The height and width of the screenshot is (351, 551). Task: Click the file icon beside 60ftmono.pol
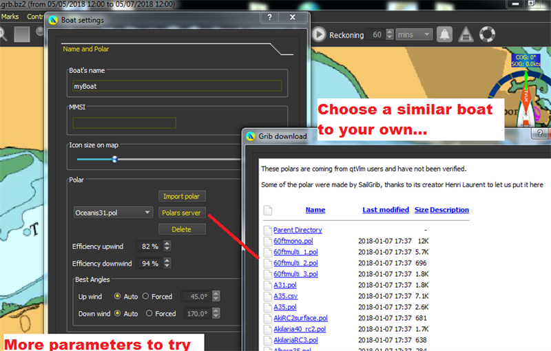click(267, 241)
